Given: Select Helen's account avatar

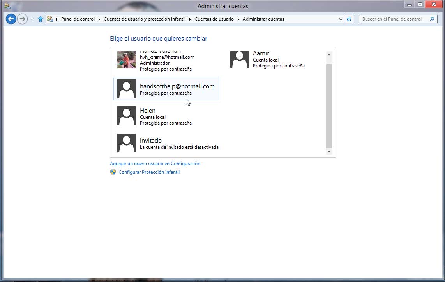Looking at the screenshot, I should coord(127,116).
